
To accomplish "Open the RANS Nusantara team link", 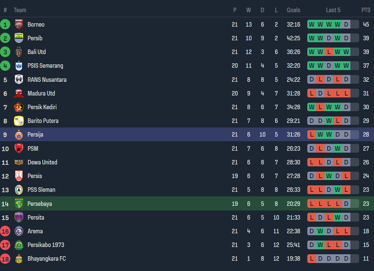I will (x=47, y=80).
